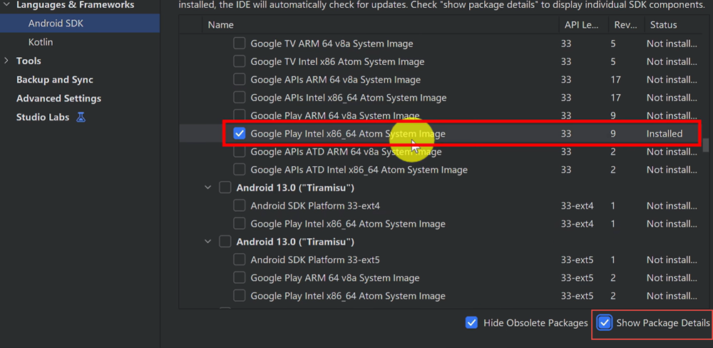Select Android SDK in the sidebar
The width and height of the screenshot is (713, 348).
pyautogui.click(x=57, y=24)
